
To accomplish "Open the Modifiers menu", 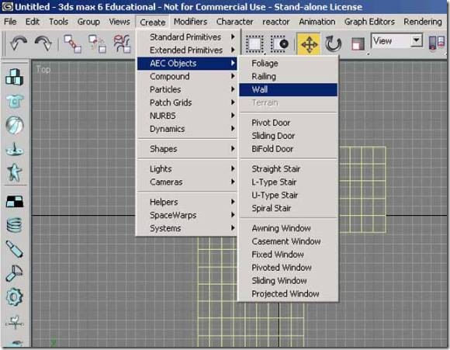I will coord(190,22).
